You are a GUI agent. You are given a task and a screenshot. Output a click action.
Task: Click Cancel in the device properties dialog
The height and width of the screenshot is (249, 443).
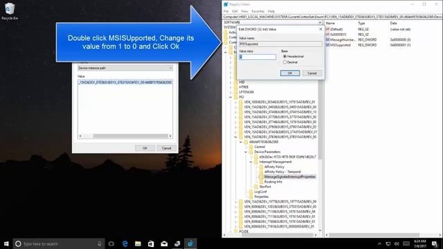166,148
